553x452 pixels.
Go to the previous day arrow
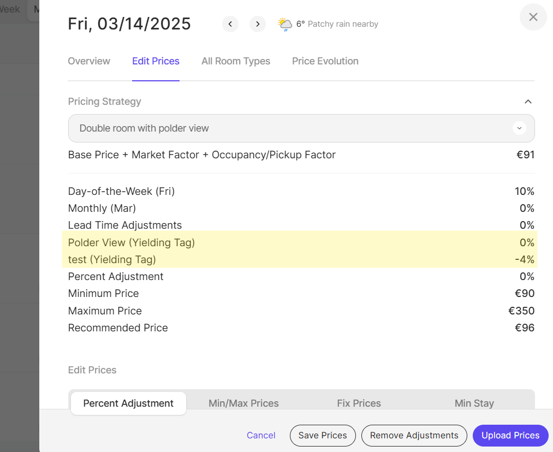pyautogui.click(x=230, y=24)
